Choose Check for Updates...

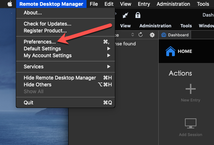65,24
